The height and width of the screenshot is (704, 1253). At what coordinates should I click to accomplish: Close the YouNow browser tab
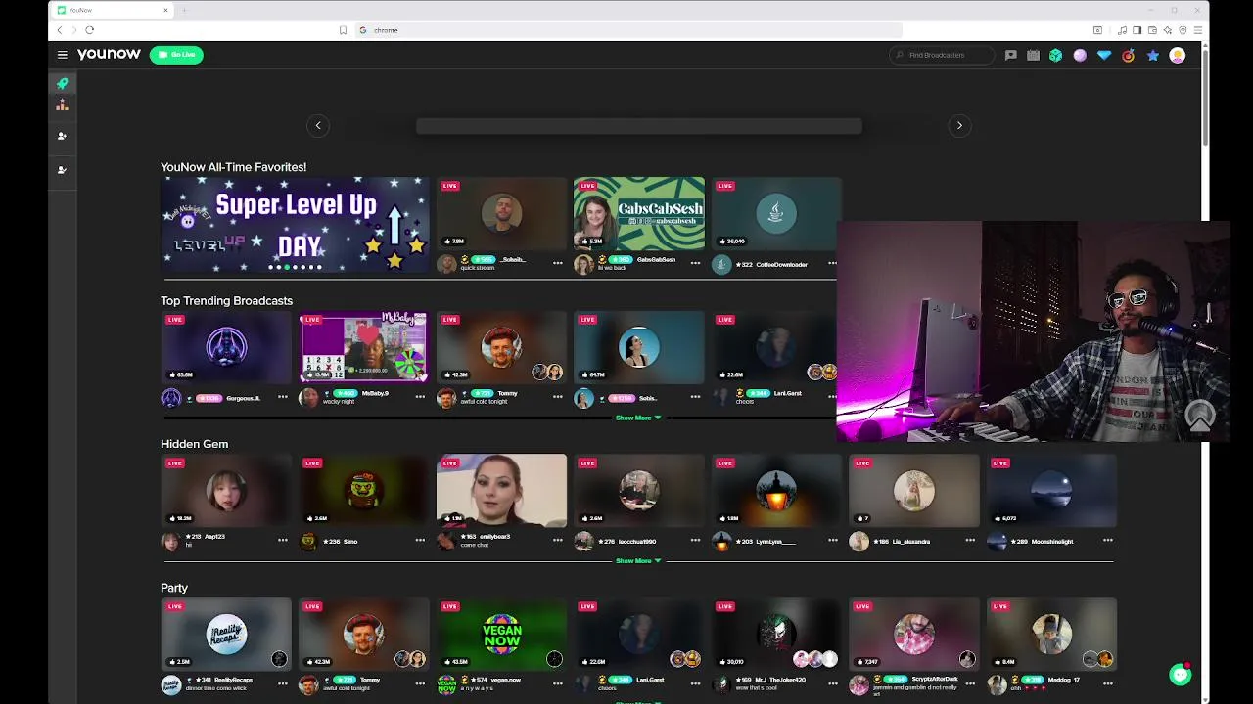point(165,10)
